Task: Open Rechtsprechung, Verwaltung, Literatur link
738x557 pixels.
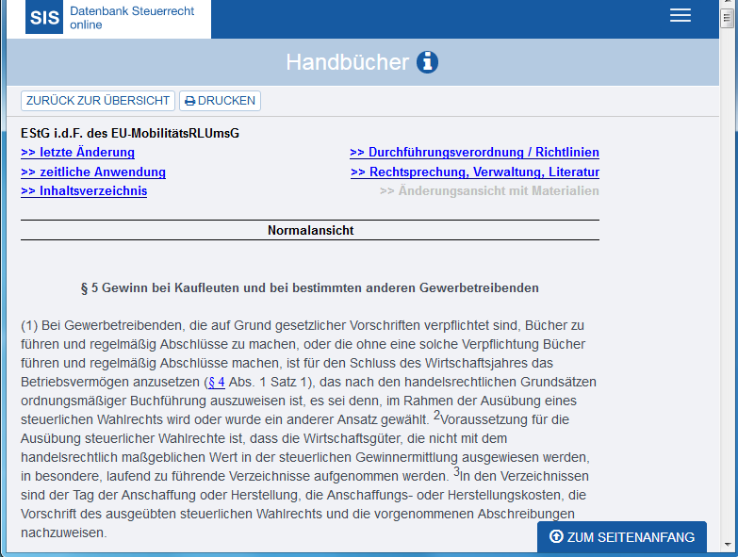Action: click(x=475, y=172)
